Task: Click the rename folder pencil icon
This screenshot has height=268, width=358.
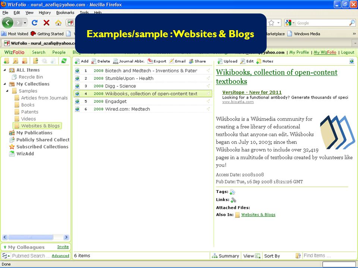Action: (x=16, y=61)
